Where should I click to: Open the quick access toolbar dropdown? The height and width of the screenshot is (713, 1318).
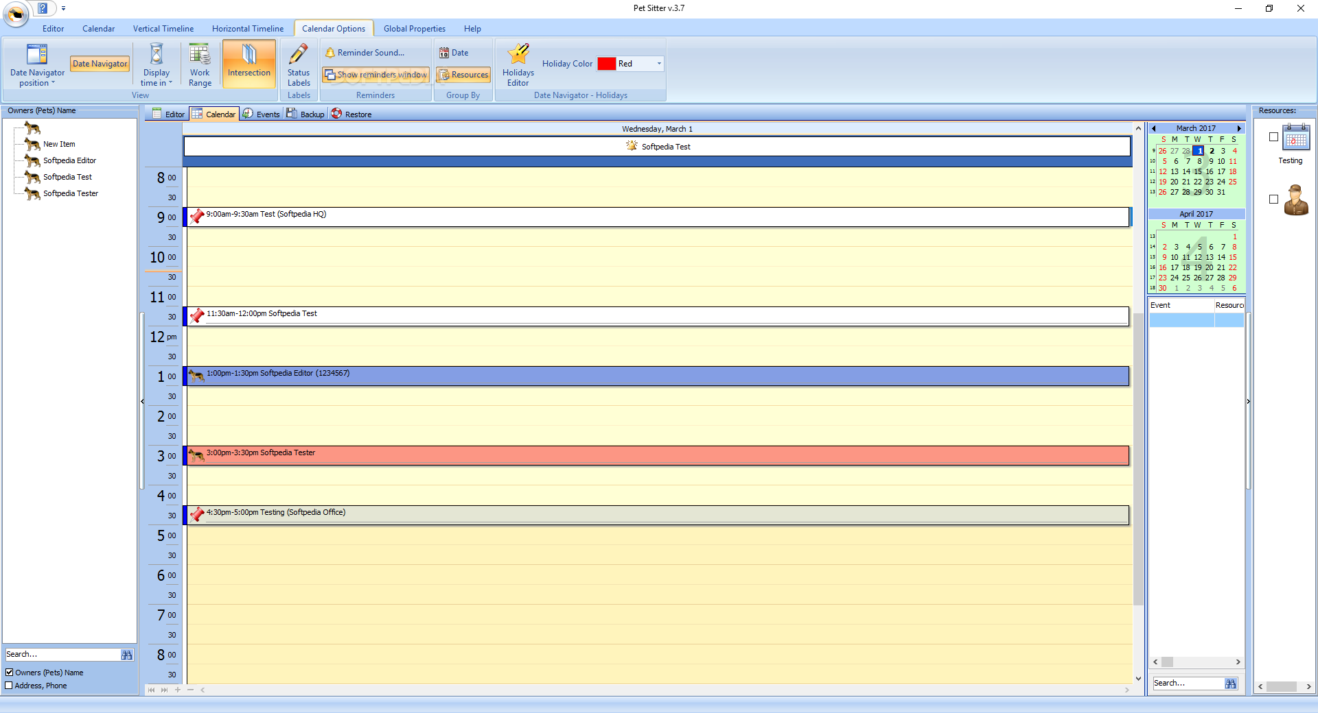click(x=63, y=8)
